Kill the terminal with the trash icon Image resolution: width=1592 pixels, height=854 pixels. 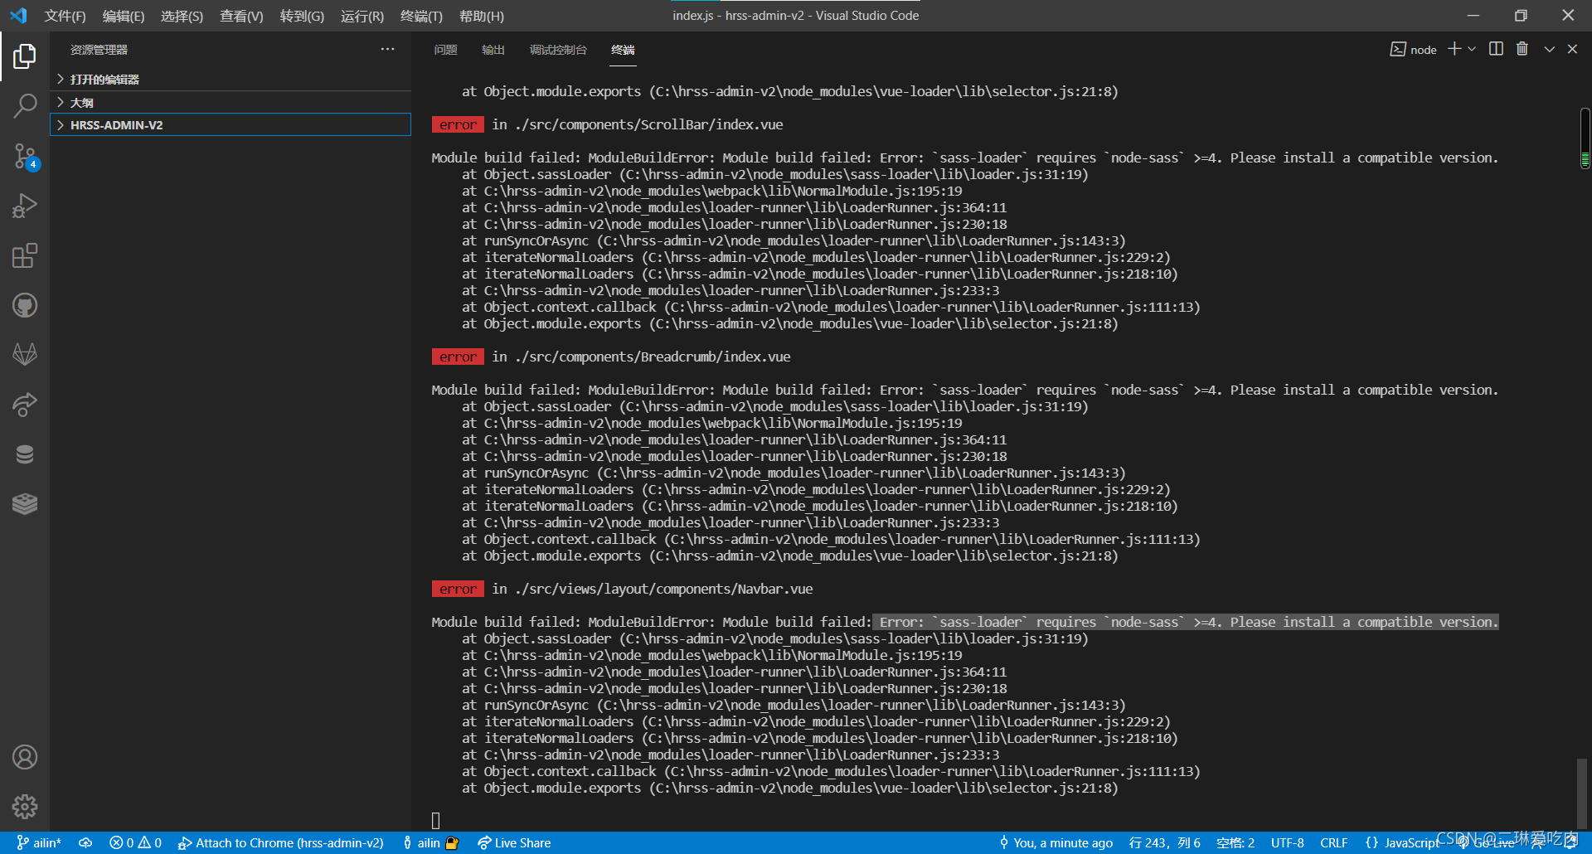point(1522,49)
